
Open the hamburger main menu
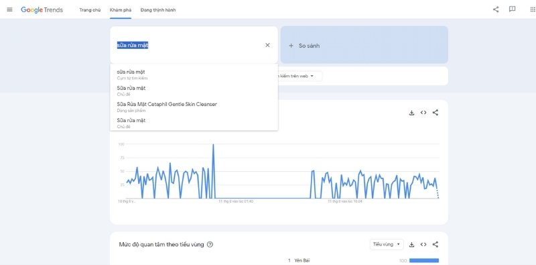pos(9,9)
